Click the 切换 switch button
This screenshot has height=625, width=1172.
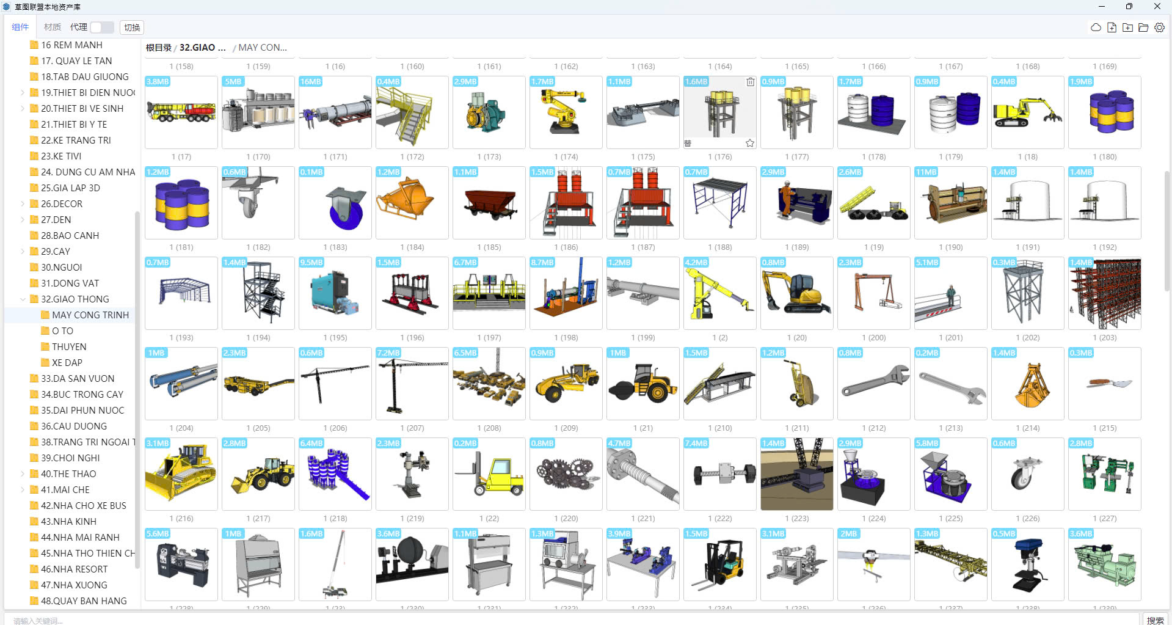132,27
